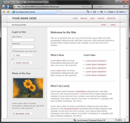Focus the User Name input field
The image size is (130, 123).
coord(23,40)
